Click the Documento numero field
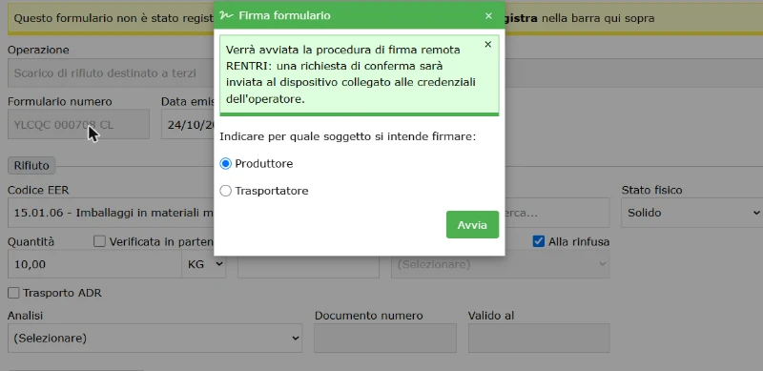The height and width of the screenshot is (371, 763). 385,338
